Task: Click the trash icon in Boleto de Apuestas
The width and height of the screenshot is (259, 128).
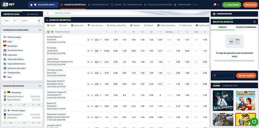Action: coord(254,22)
